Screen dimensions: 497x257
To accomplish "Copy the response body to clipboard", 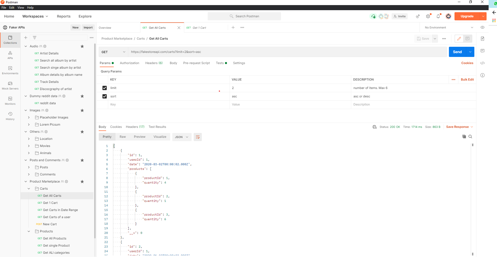I will pos(464,137).
